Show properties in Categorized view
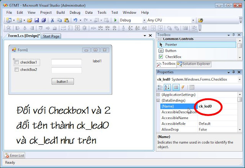 click(x=160, y=87)
